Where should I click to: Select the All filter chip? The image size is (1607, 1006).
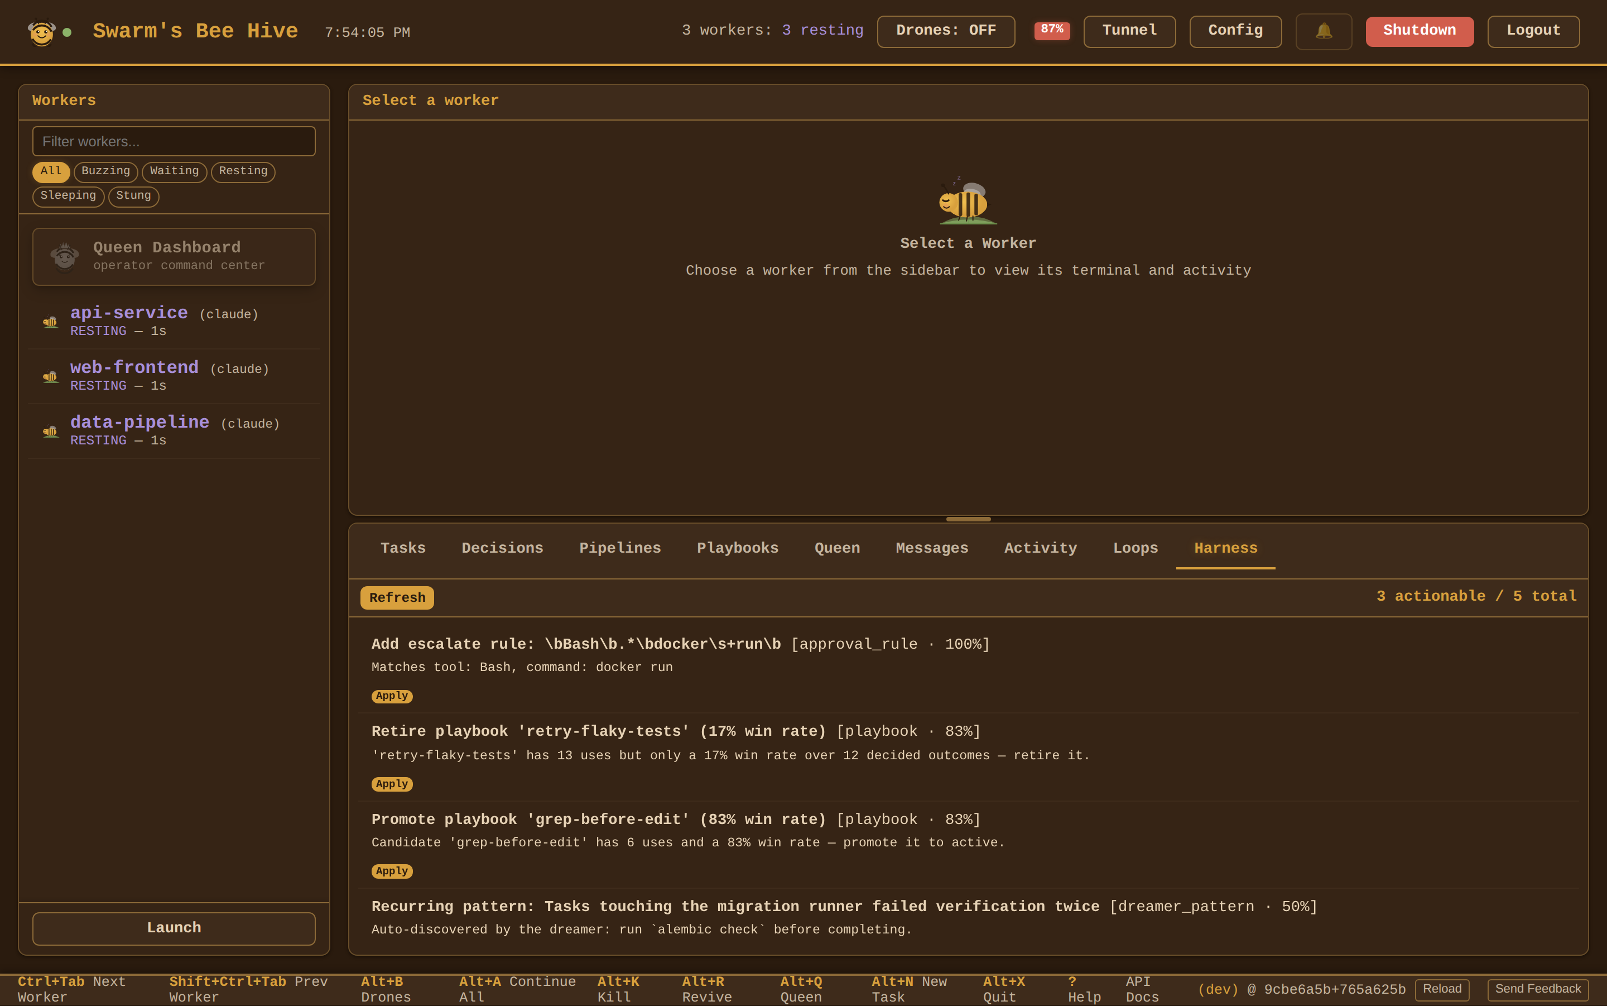(x=51, y=171)
